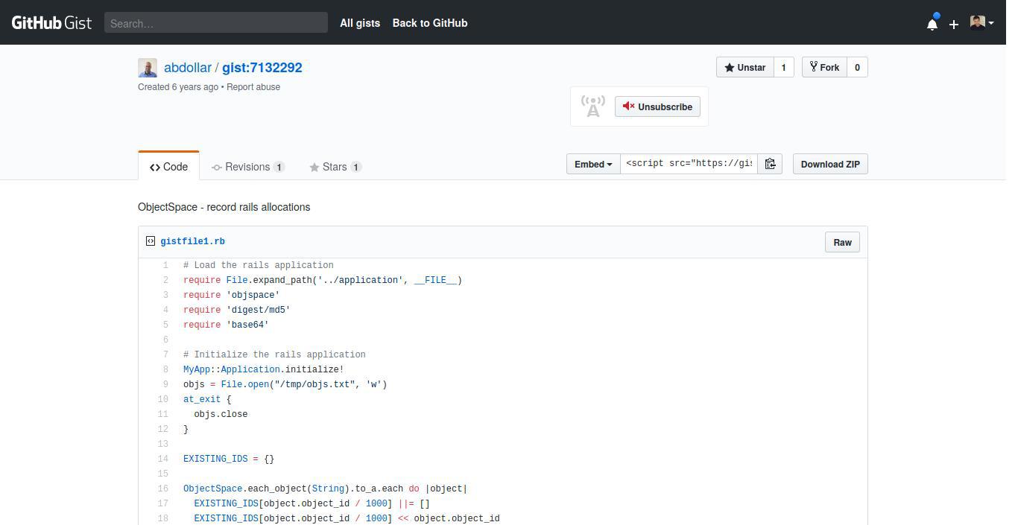Viewport: 1018px width, 525px height.
Task: Click the file icon next to gistfile1.rb
Action: coord(151,241)
